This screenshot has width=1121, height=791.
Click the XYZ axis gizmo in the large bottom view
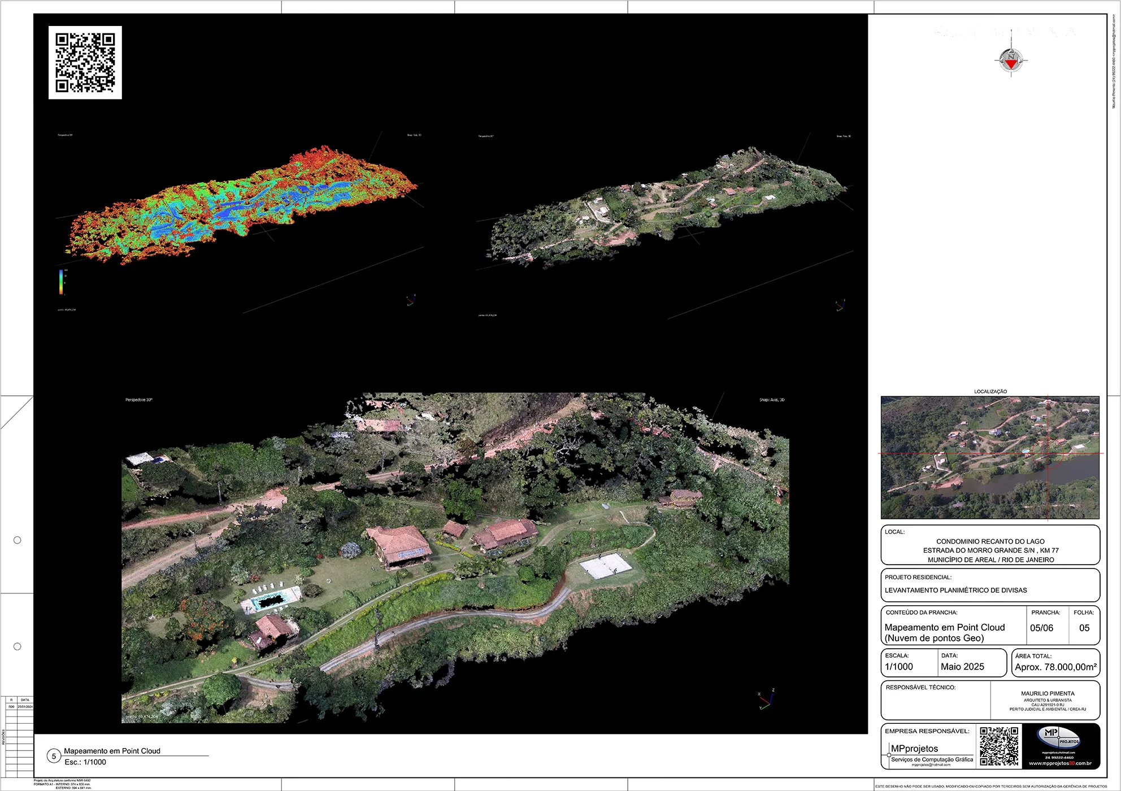point(766,699)
